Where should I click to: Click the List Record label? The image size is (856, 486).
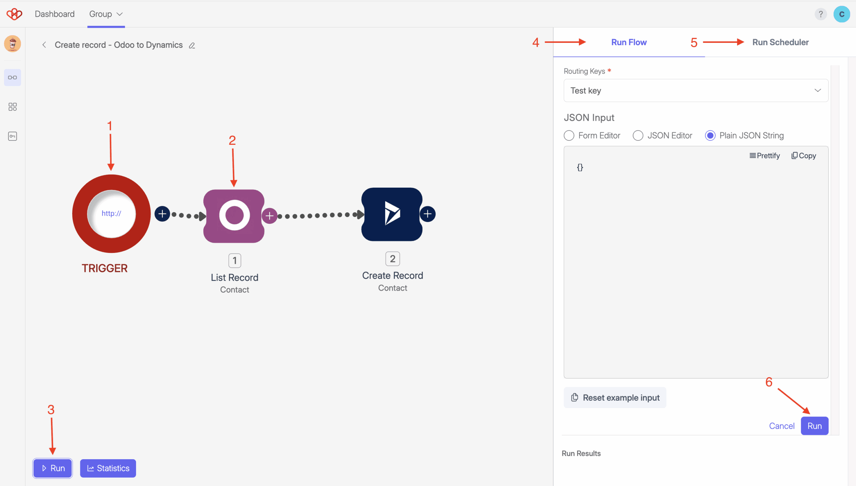coord(234,278)
